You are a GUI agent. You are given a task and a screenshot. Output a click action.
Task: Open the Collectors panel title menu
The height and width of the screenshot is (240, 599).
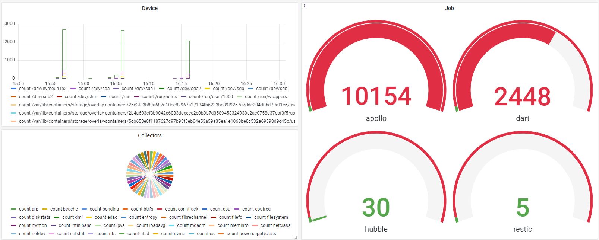tap(150, 135)
